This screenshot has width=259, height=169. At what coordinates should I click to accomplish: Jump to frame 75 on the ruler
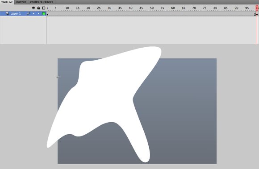point(205,8)
